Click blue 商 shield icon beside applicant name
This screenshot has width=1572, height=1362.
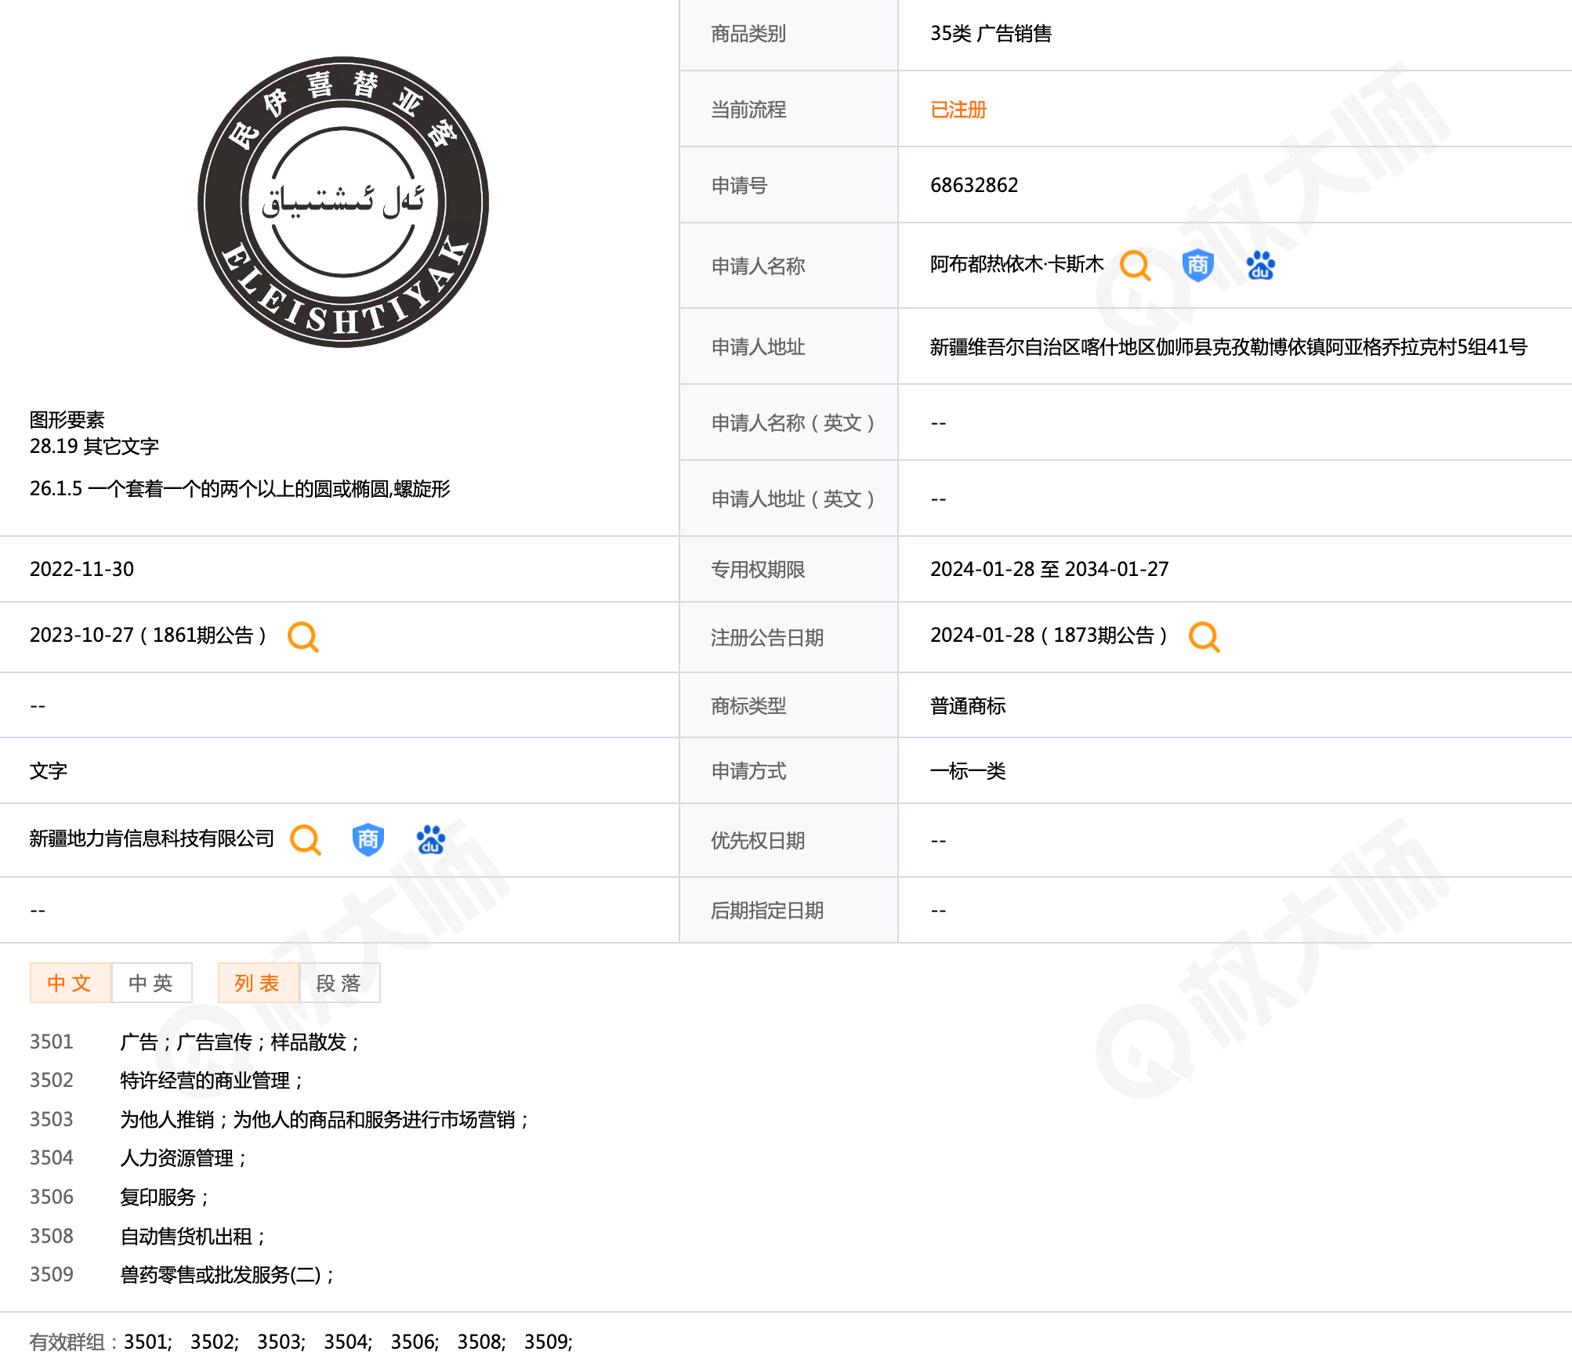(x=1197, y=266)
